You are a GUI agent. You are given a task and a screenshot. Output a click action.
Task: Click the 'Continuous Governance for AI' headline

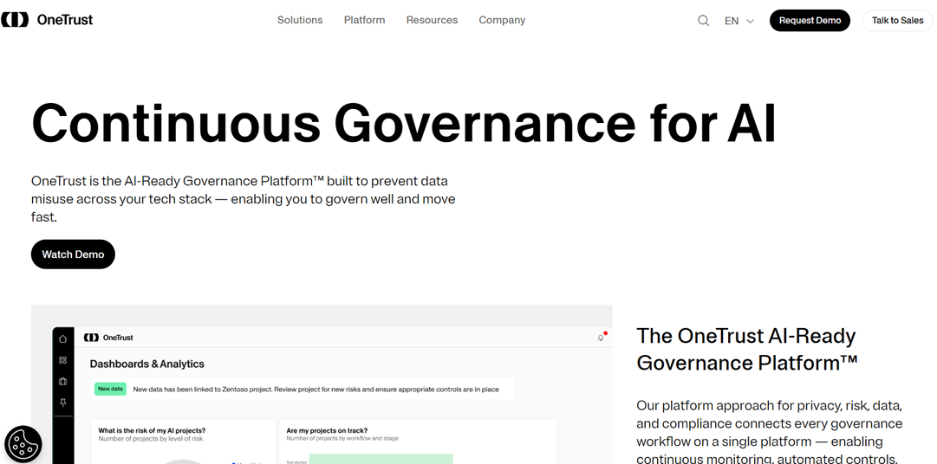pos(404,123)
